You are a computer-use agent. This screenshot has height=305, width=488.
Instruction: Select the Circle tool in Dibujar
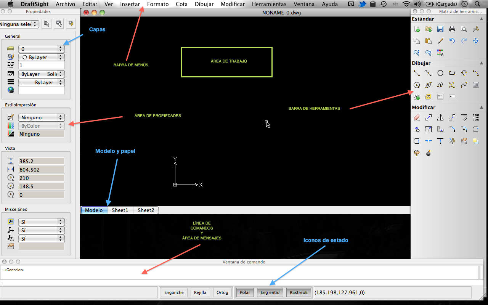(417, 85)
